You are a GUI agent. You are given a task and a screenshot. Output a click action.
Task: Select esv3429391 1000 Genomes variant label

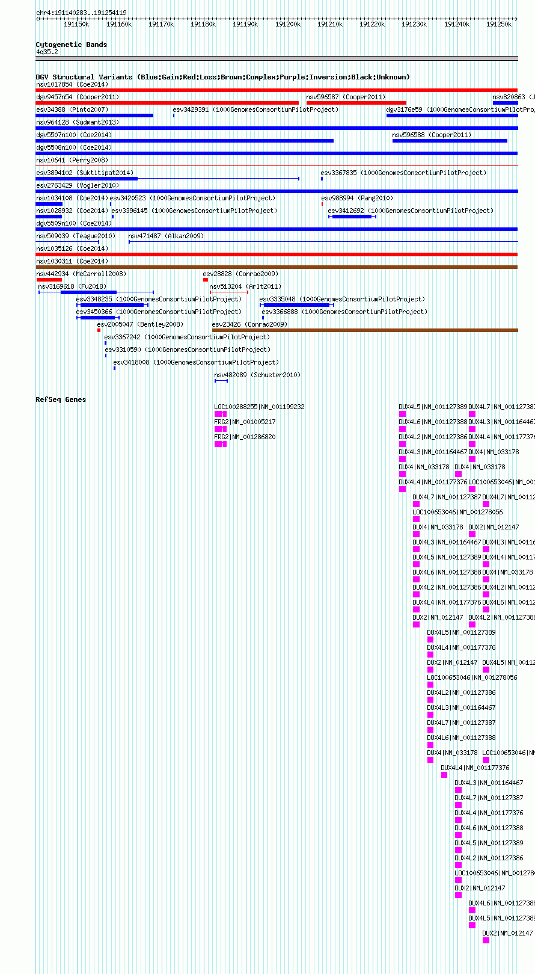[x=255, y=109]
